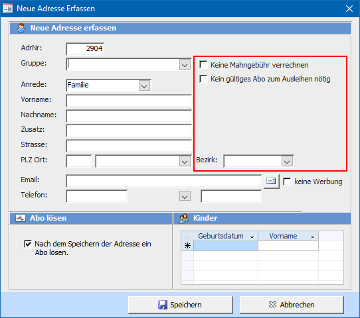Click the Geburtsdatum column header

click(226, 236)
